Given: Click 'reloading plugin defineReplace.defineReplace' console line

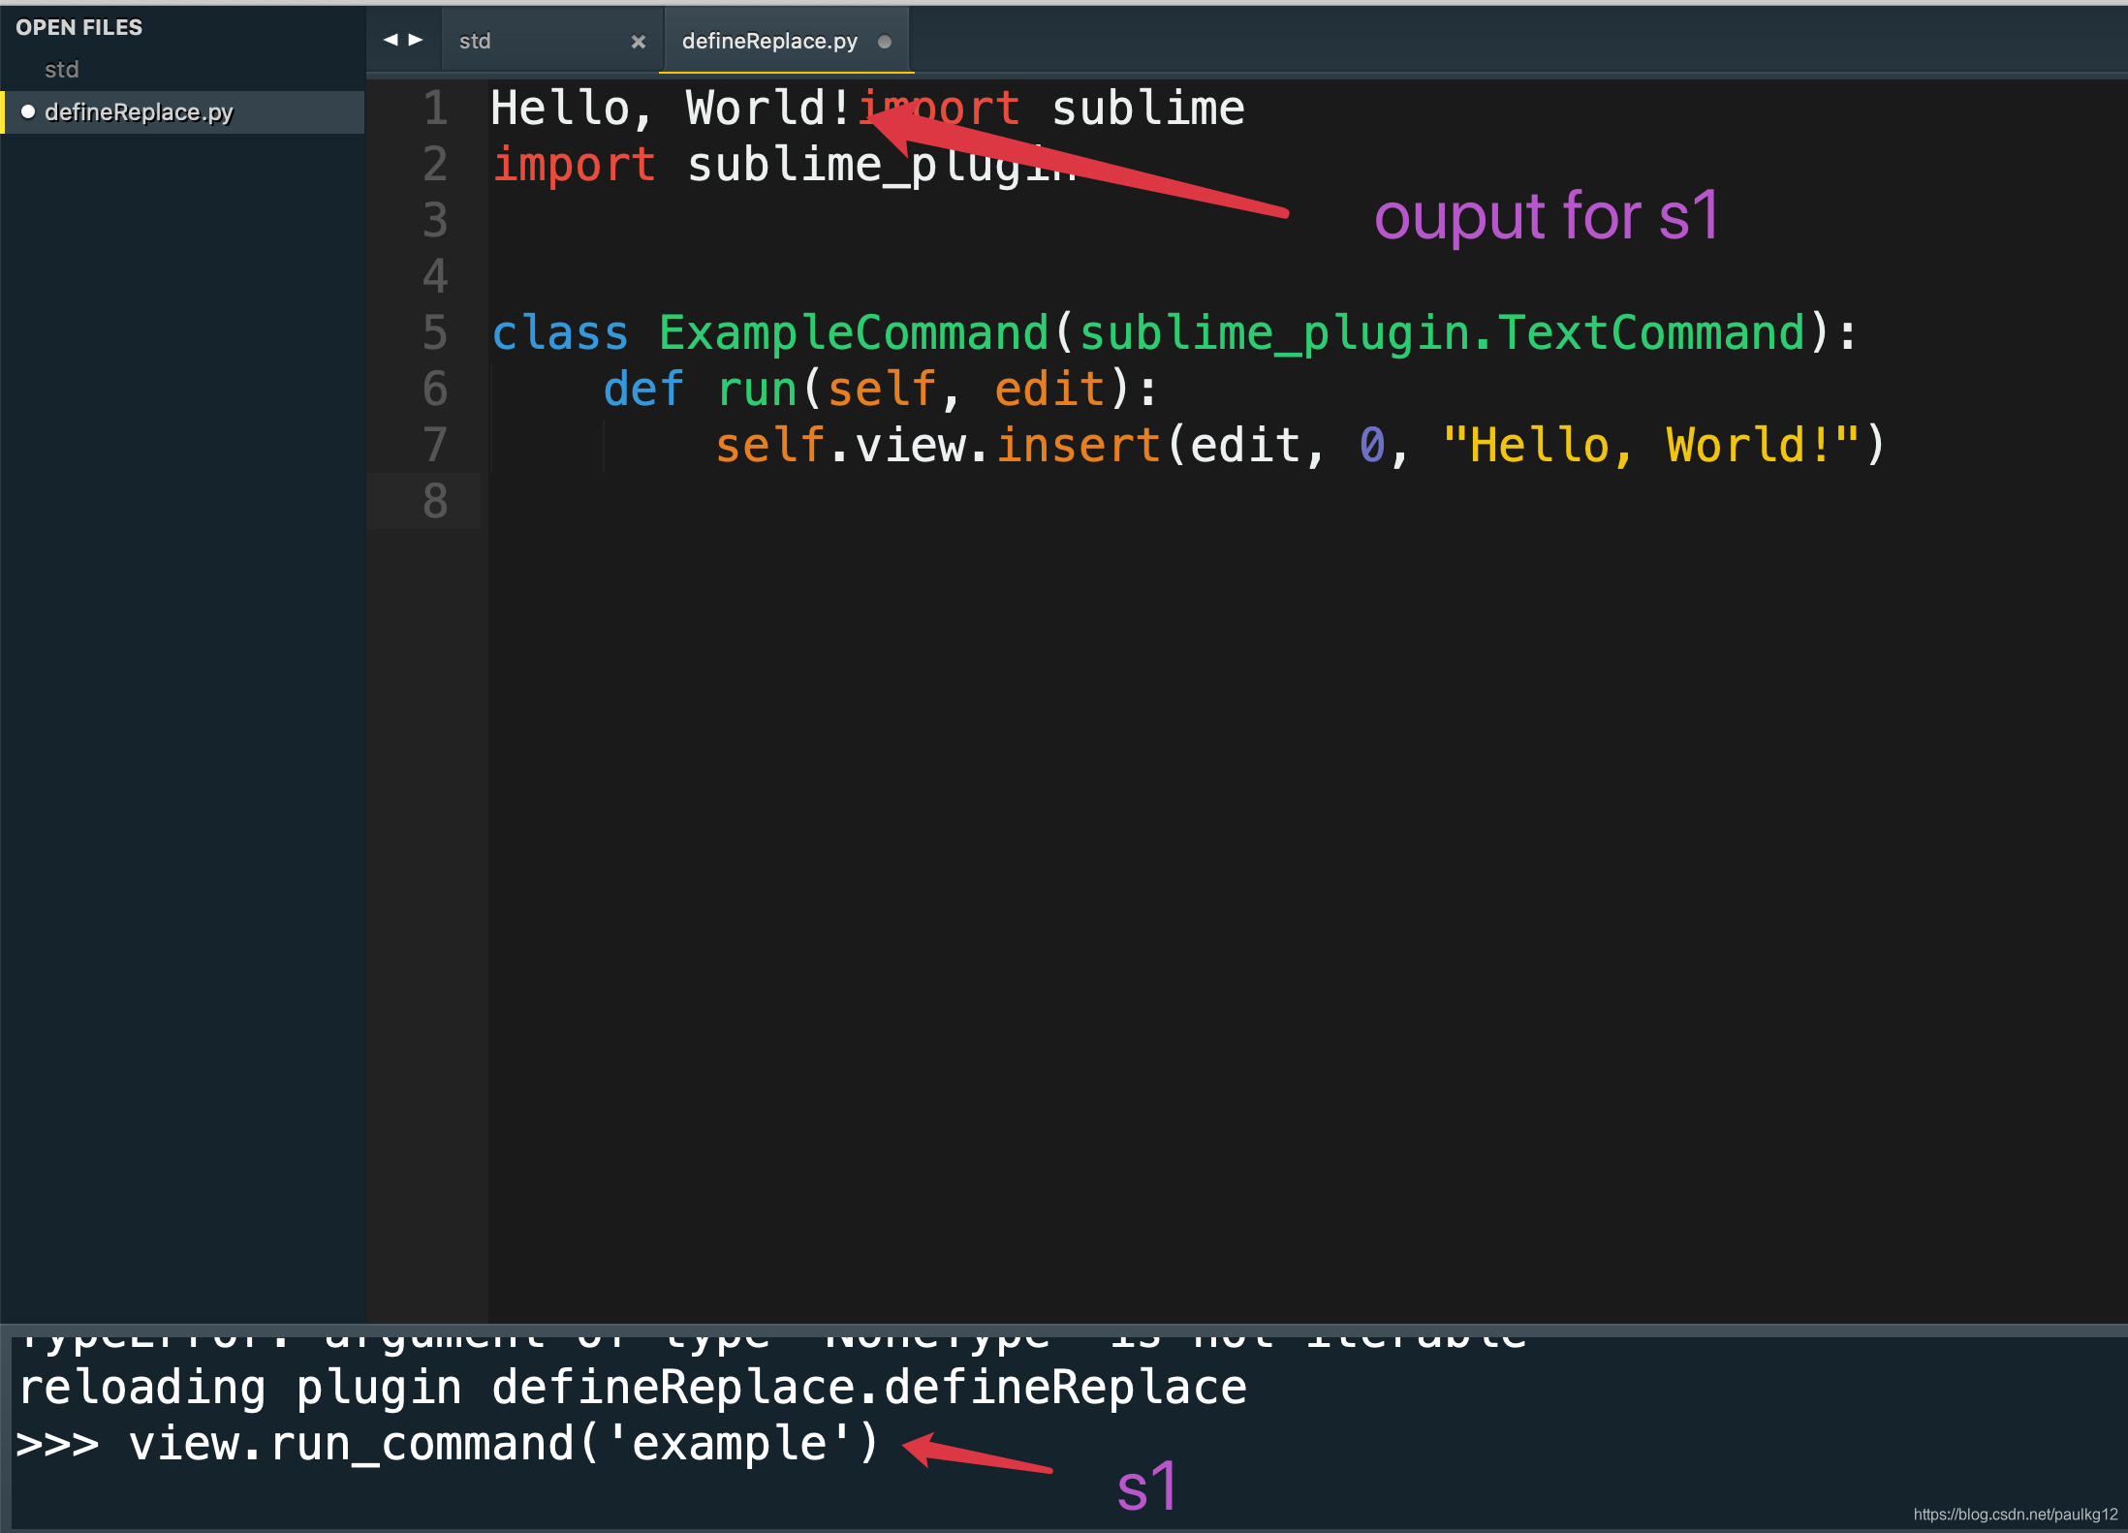Looking at the screenshot, I should [x=633, y=1388].
